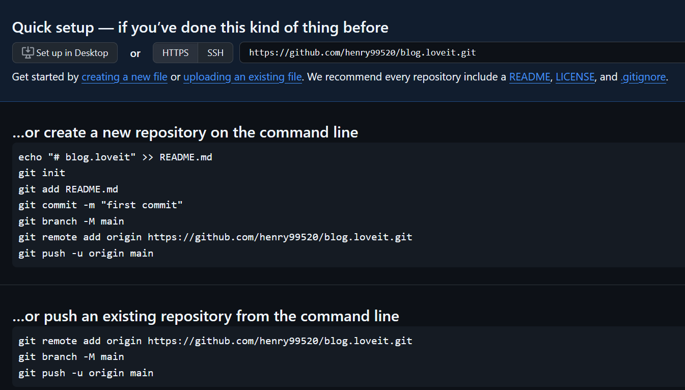Open the .gitignore link
Viewport: 685px width, 390px height.
(x=643, y=77)
